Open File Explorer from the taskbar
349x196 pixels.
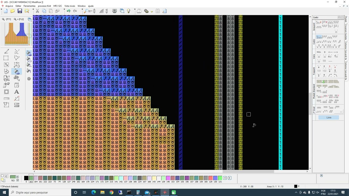[x=103, y=192]
